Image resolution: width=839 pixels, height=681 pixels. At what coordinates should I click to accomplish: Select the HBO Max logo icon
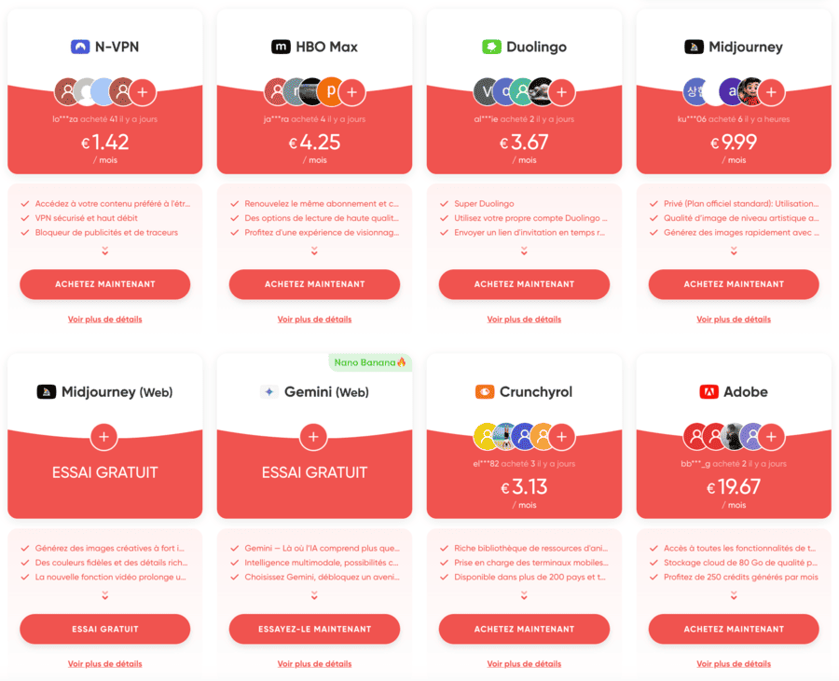[282, 46]
